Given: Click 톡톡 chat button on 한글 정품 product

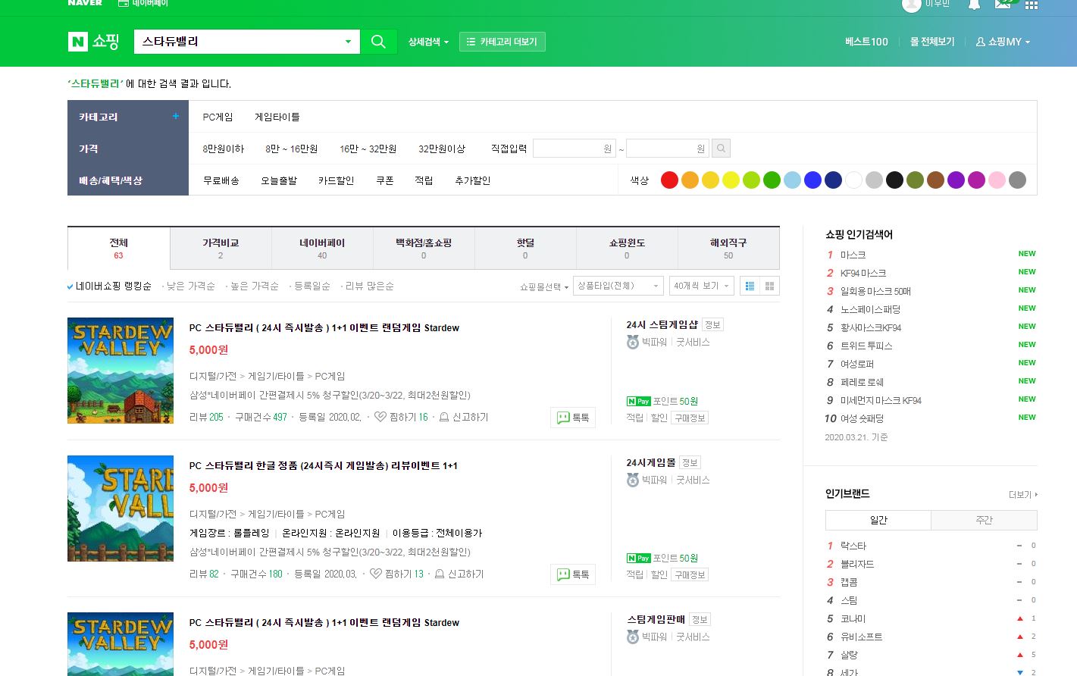Looking at the screenshot, I should point(573,574).
